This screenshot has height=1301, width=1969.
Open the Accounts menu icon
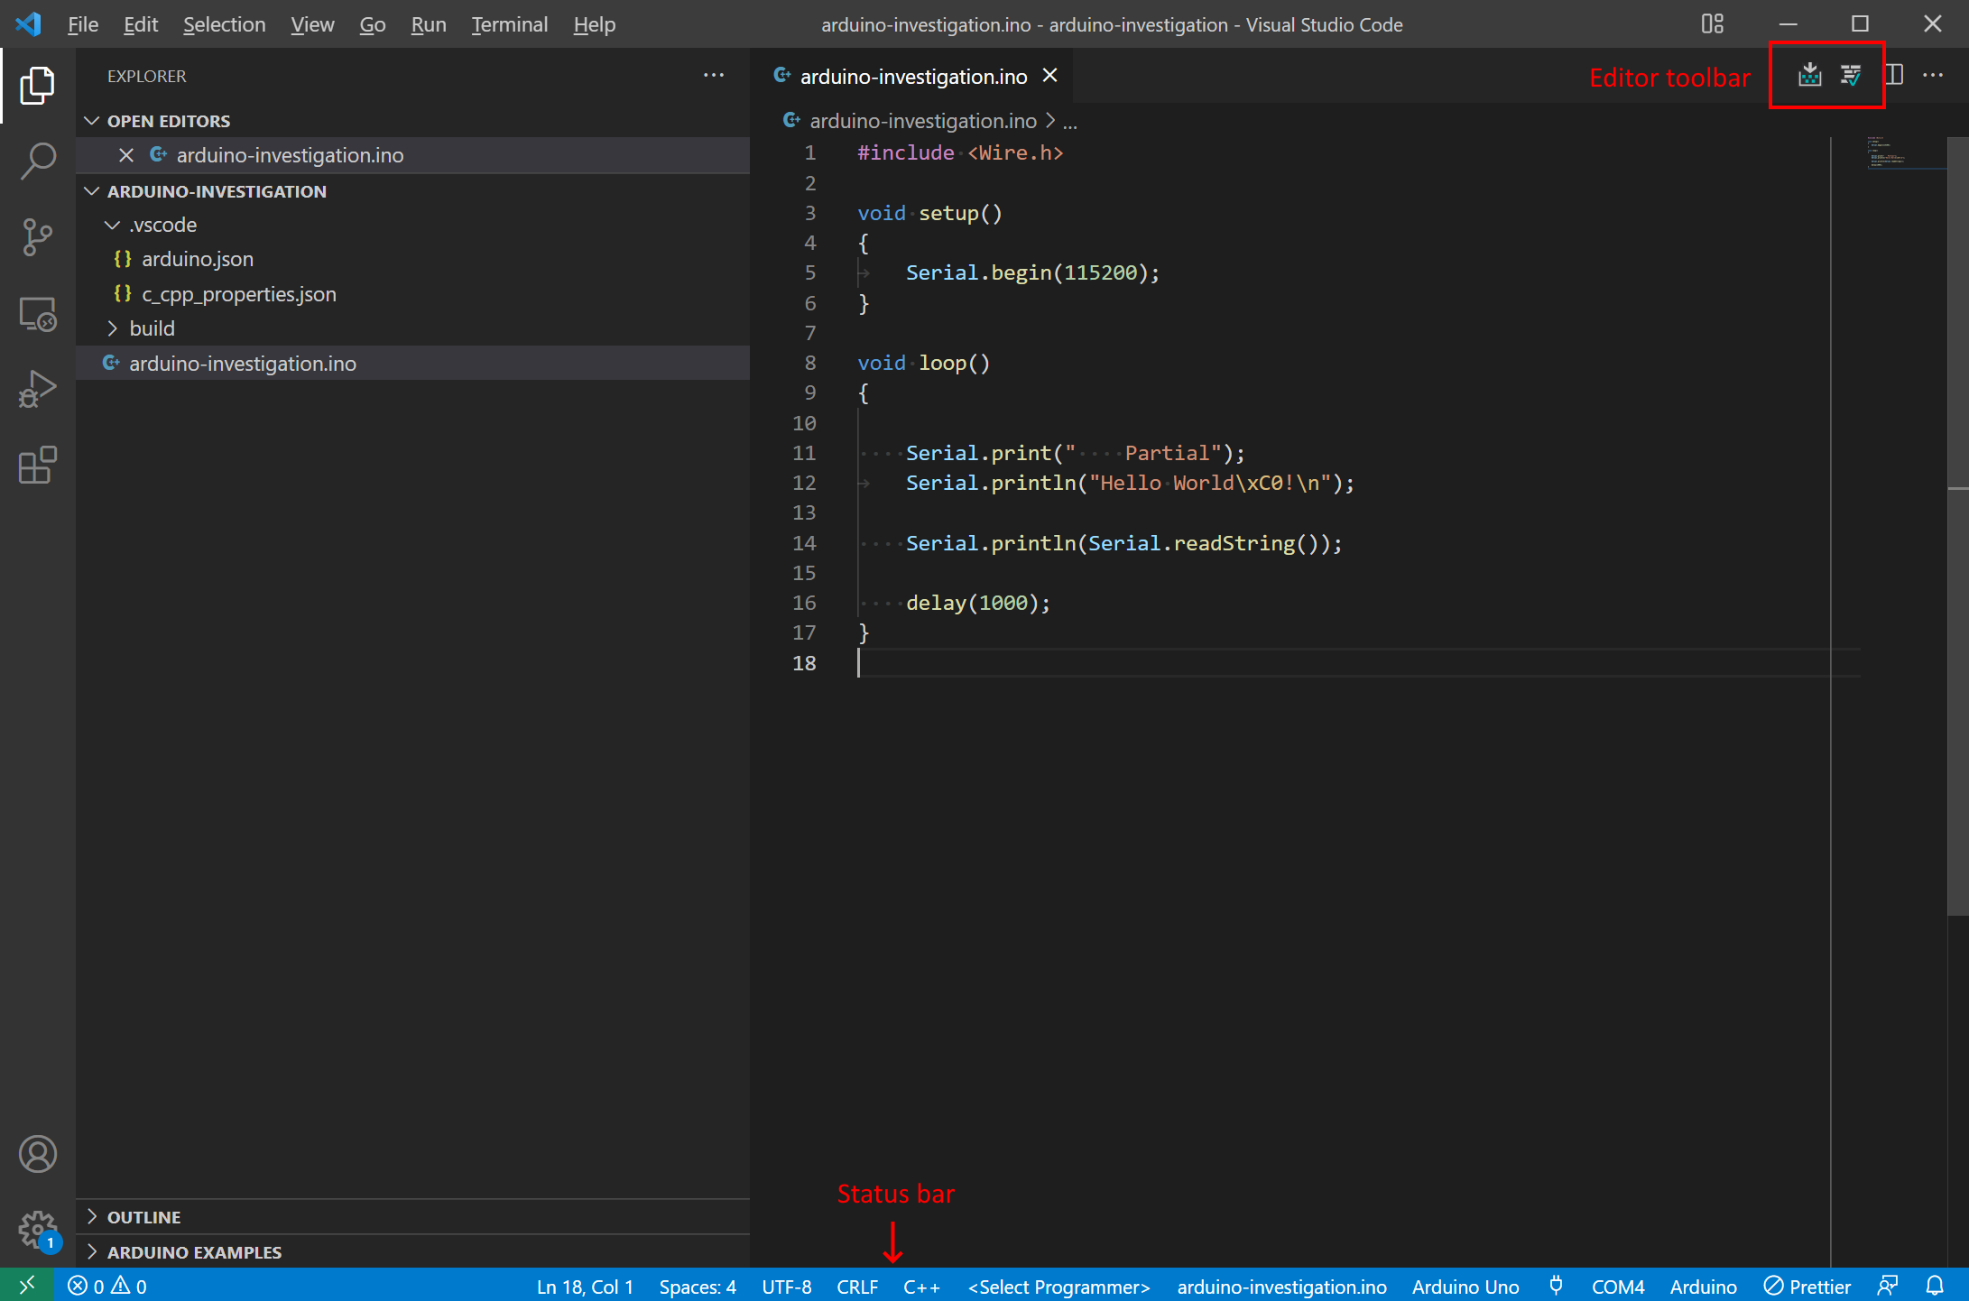(37, 1154)
